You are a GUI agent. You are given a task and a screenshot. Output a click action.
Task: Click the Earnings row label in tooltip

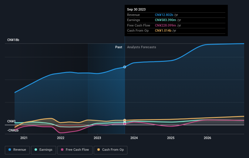click(133, 20)
